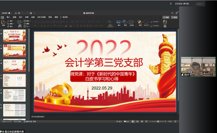The image size is (217, 133).
Task: Select the Shapes tool icon
Action: click(x=124, y=22)
